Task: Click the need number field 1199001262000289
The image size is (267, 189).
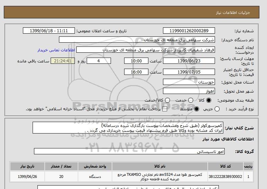Action: (x=189, y=31)
